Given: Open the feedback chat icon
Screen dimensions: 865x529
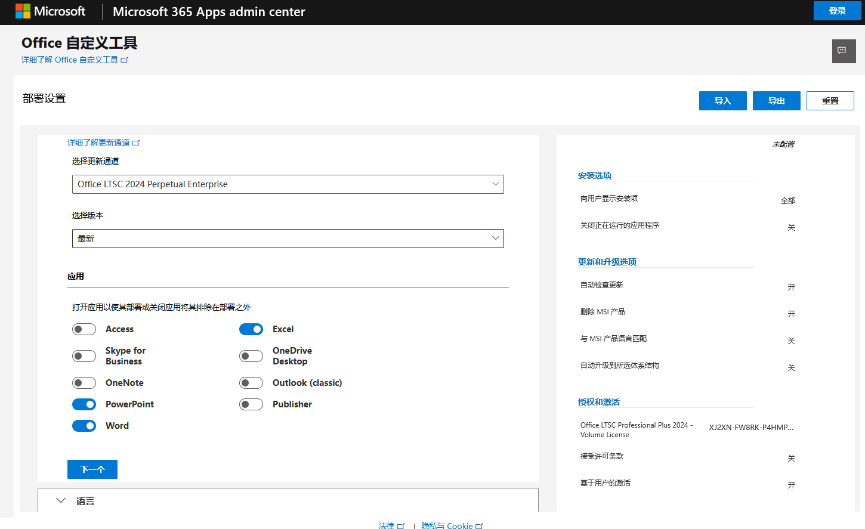Looking at the screenshot, I should [x=844, y=51].
